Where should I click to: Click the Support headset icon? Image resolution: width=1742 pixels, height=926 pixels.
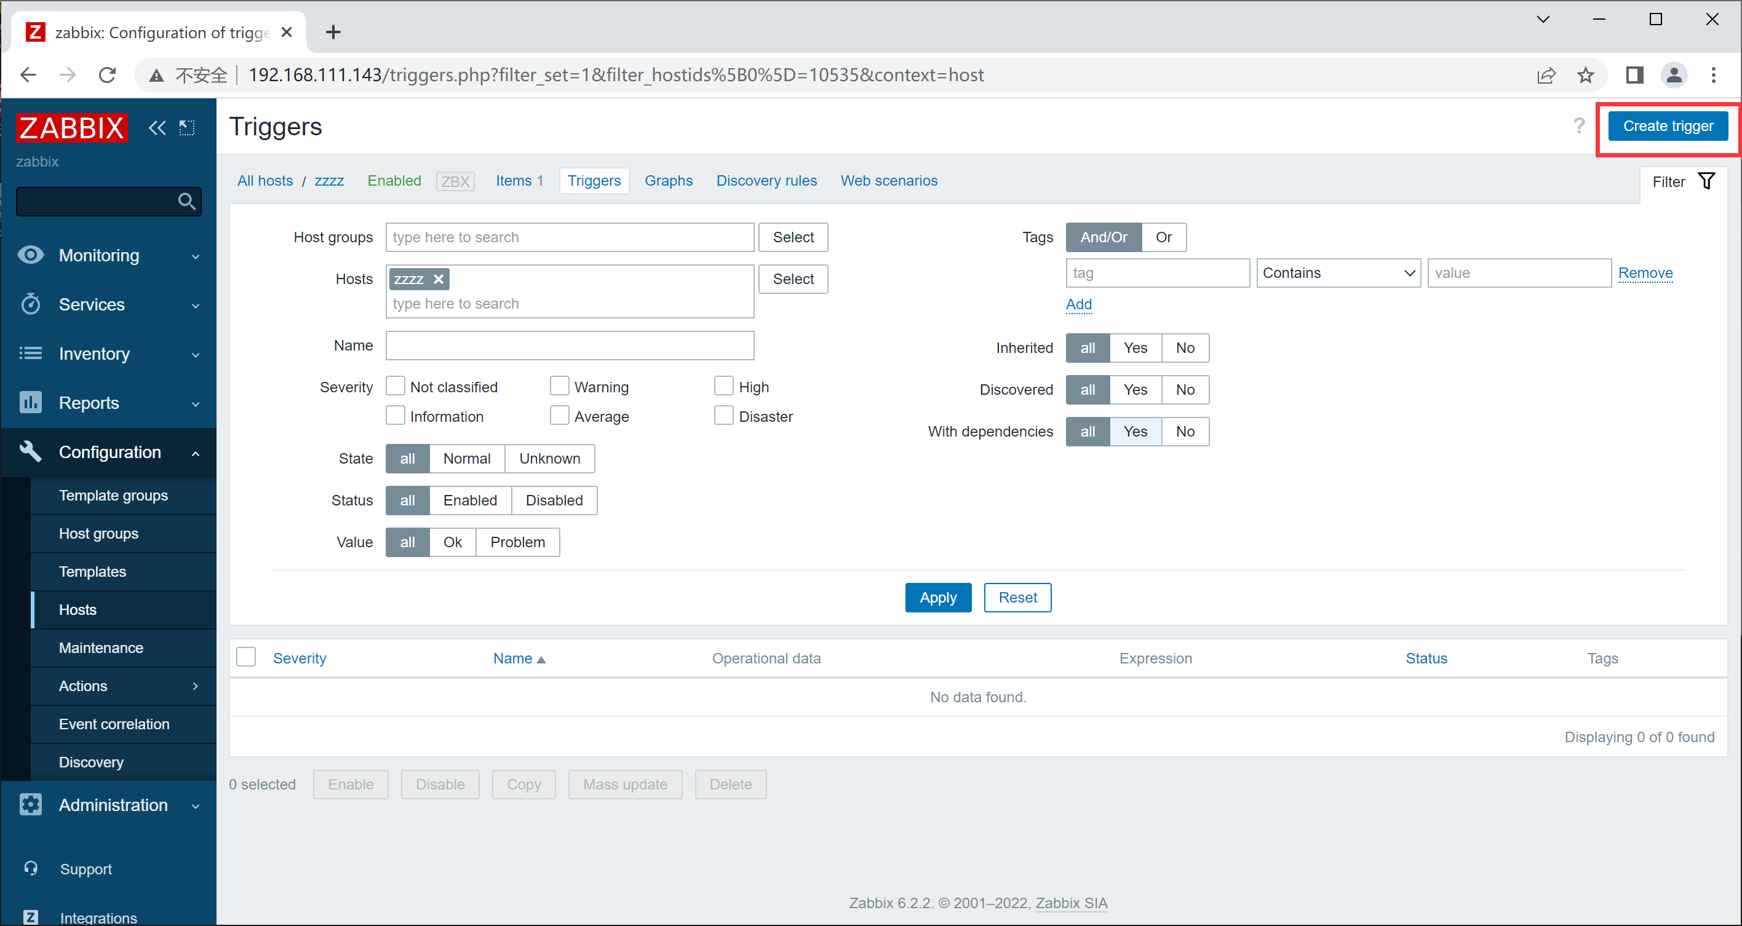coord(30,868)
